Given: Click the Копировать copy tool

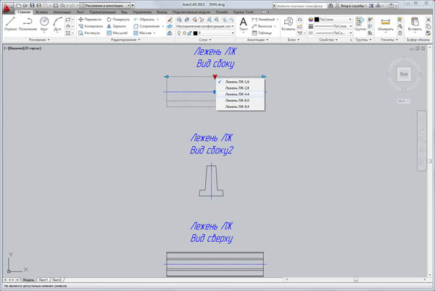Looking at the screenshot, I should coord(91,26).
